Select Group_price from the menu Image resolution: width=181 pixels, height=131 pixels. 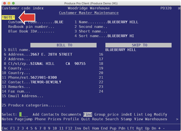(106, 115)
